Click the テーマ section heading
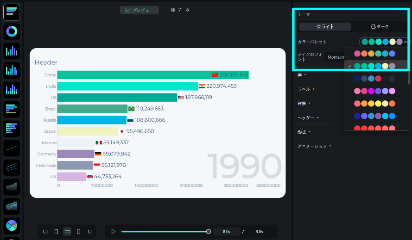This screenshot has height=240, width=412. pos(304,14)
